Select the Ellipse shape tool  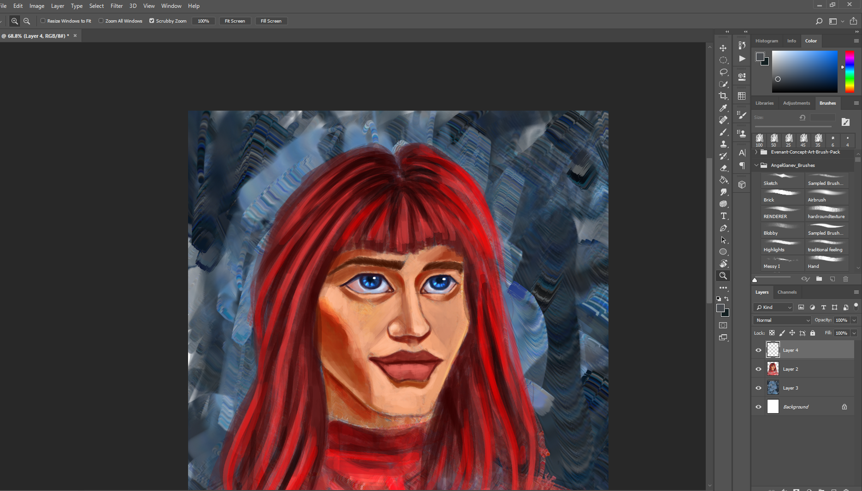pos(723,252)
